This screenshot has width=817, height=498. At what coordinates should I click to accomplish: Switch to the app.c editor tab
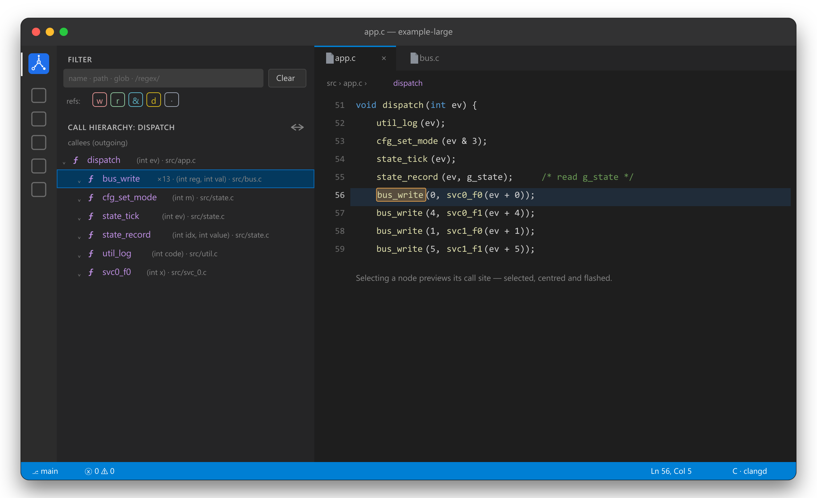pos(355,58)
